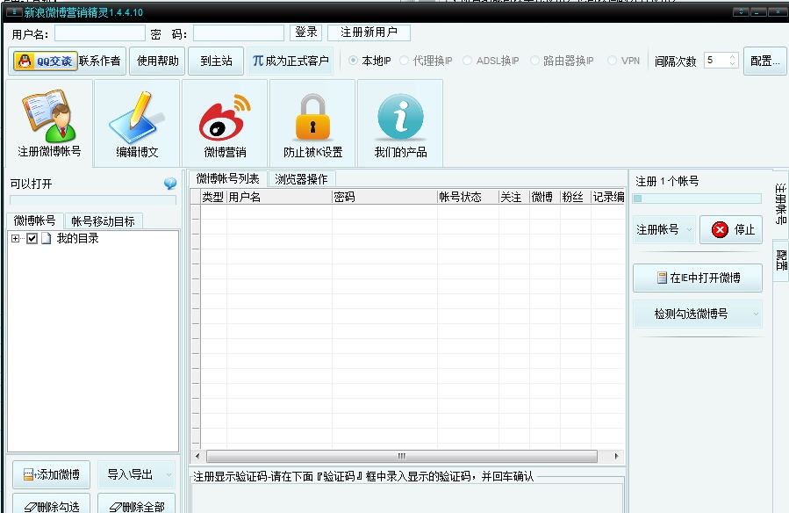Viewport: 789px width, 513px height.
Task: Select the 代理换IP radio option
Action: (x=404, y=61)
